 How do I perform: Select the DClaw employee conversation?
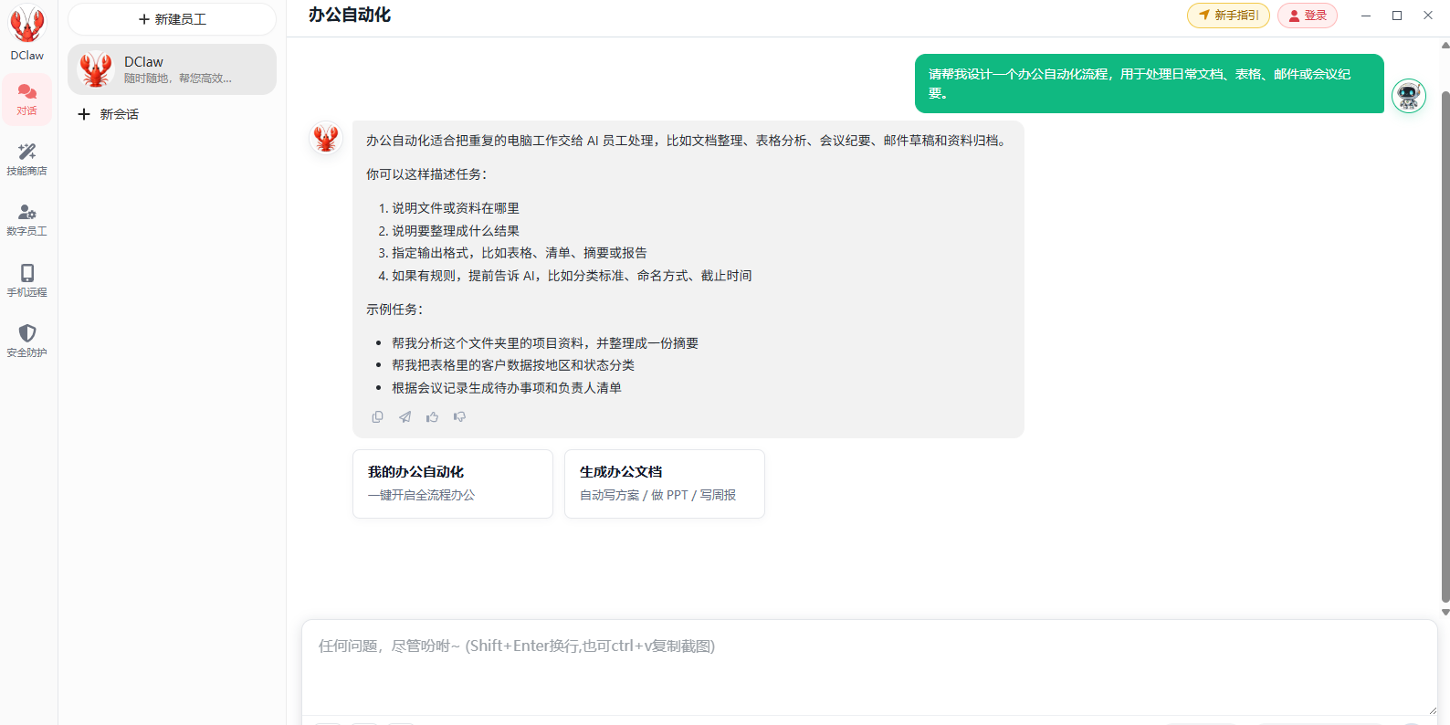pyautogui.click(x=172, y=69)
